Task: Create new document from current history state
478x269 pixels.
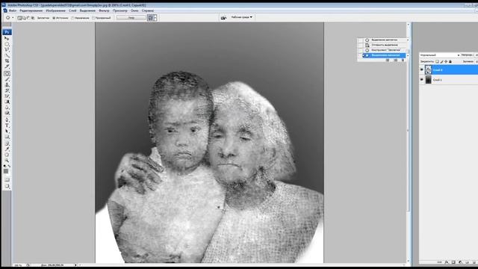Action: point(388,60)
